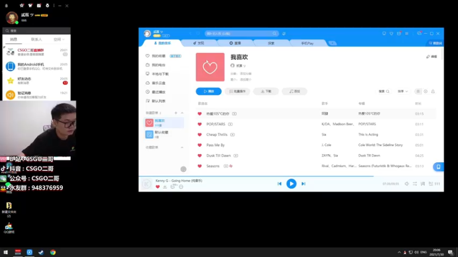Expand the 空间 dropdown in the QQ window
The height and width of the screenshot is (257, 458).
tap(59, 39)
